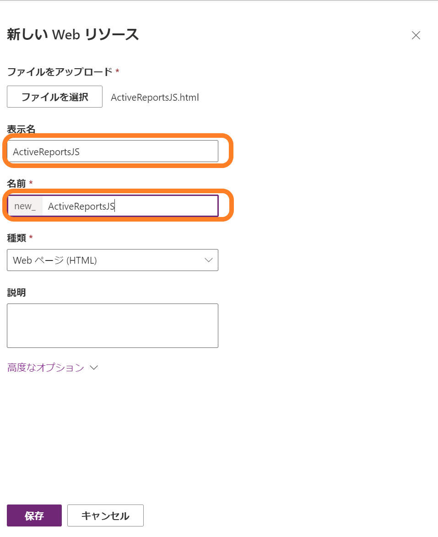Click the ファイルを選択 button
This screenshot has height=537, width=438.
(54, 97)
